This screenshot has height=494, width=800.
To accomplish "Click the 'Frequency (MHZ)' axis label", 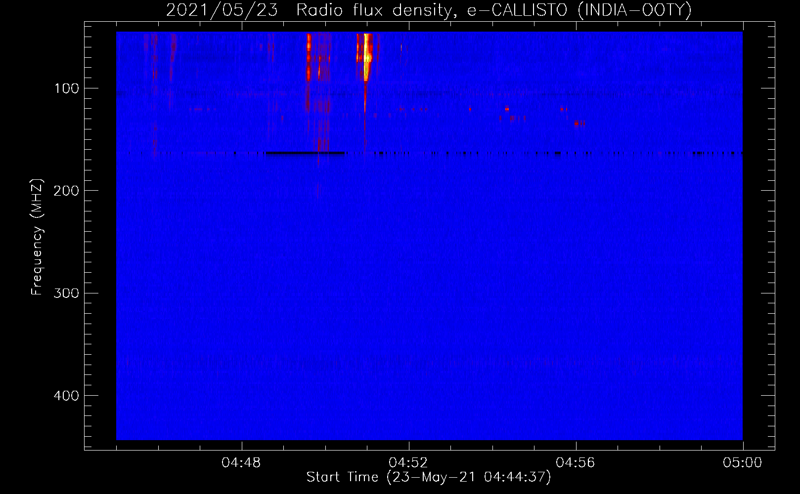I will (x=37, y=237).
